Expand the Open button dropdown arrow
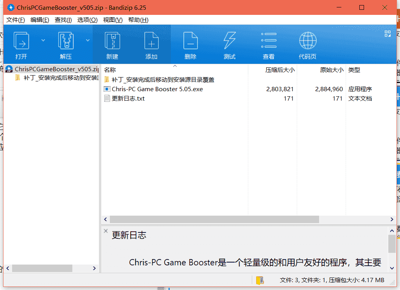 [x=43, y=40]
